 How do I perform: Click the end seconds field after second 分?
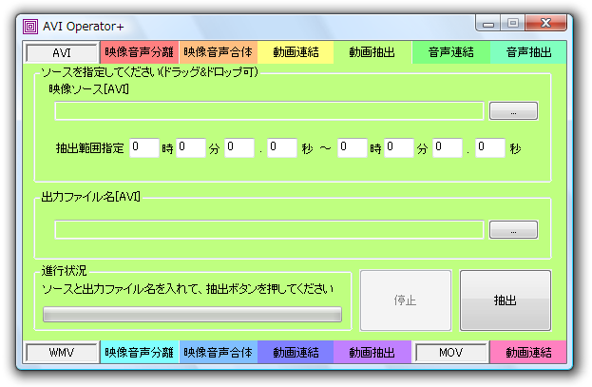coord(448,147)
